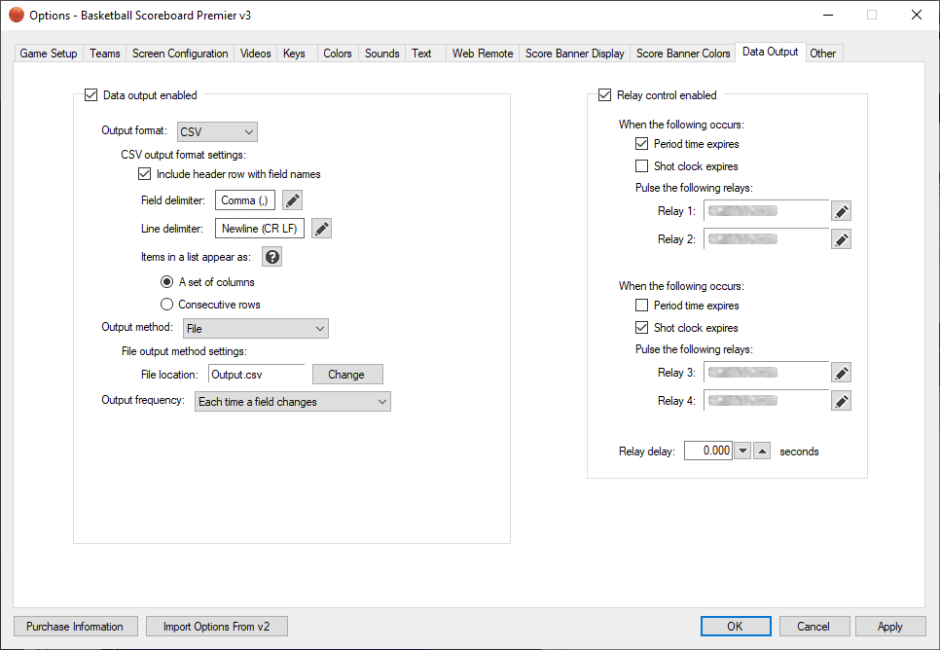Click the Relay 3 edit pencil icon
This screenshot has width=940, height=650.
(x=842, y=373)
